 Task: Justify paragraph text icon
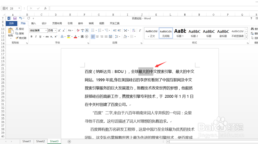[x=106, y=37]
